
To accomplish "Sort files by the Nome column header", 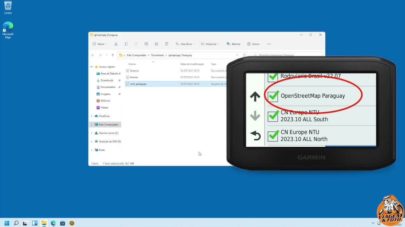I will tap(132, 64).
